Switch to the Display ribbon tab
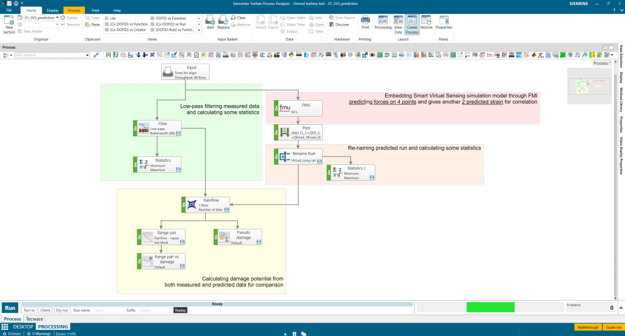Viewport: 625px width, 336px height. point(52,10)
